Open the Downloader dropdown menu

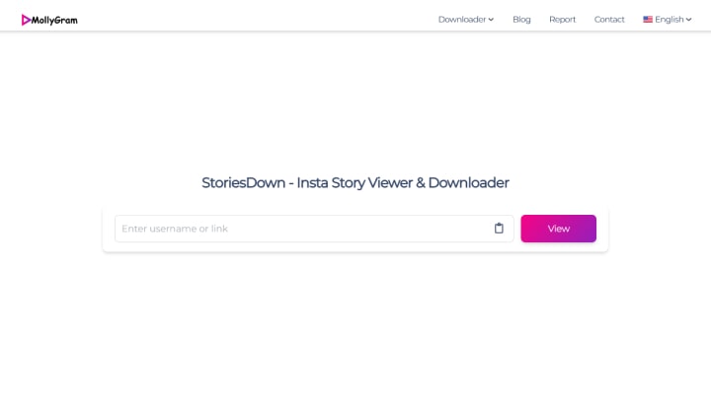pos(461,20)
